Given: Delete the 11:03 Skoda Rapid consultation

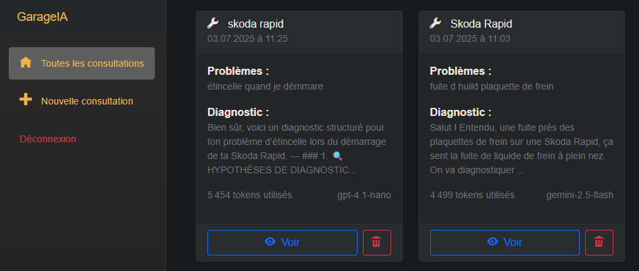Looking at the screenshot, I should point(599,243).
